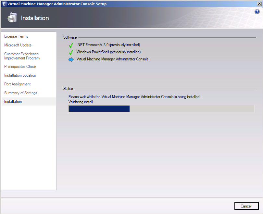The height and width of the screenshot is (214, 263).
Task: Click green checkmark beside Windows PowerShell
Action: [x=71, y=52]
